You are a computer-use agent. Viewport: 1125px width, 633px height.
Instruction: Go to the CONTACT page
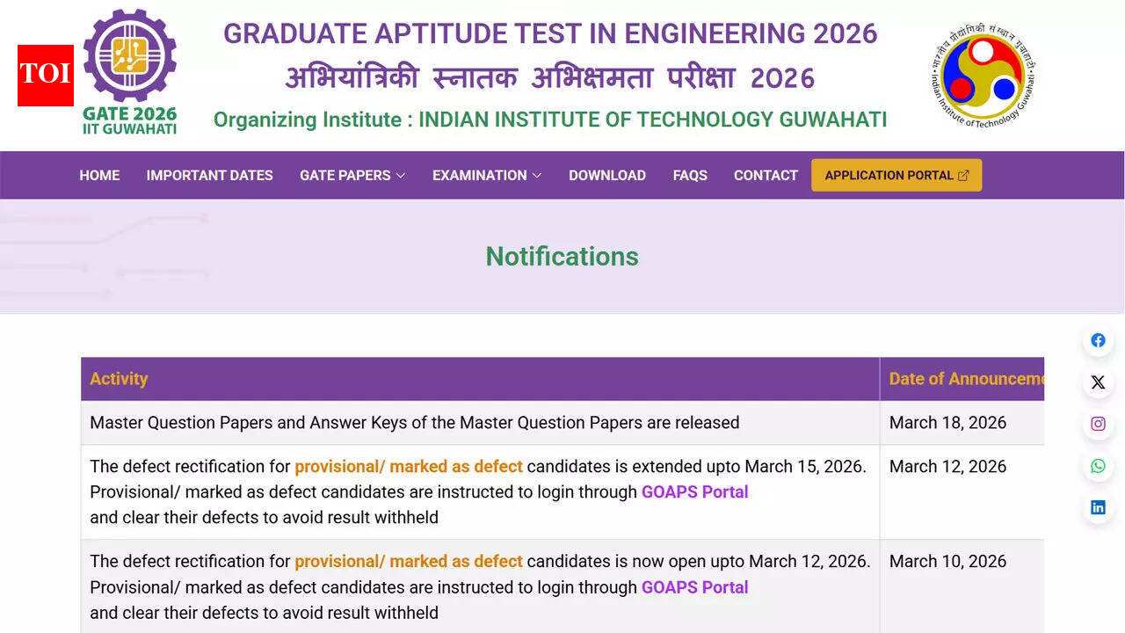click(765, 175)
